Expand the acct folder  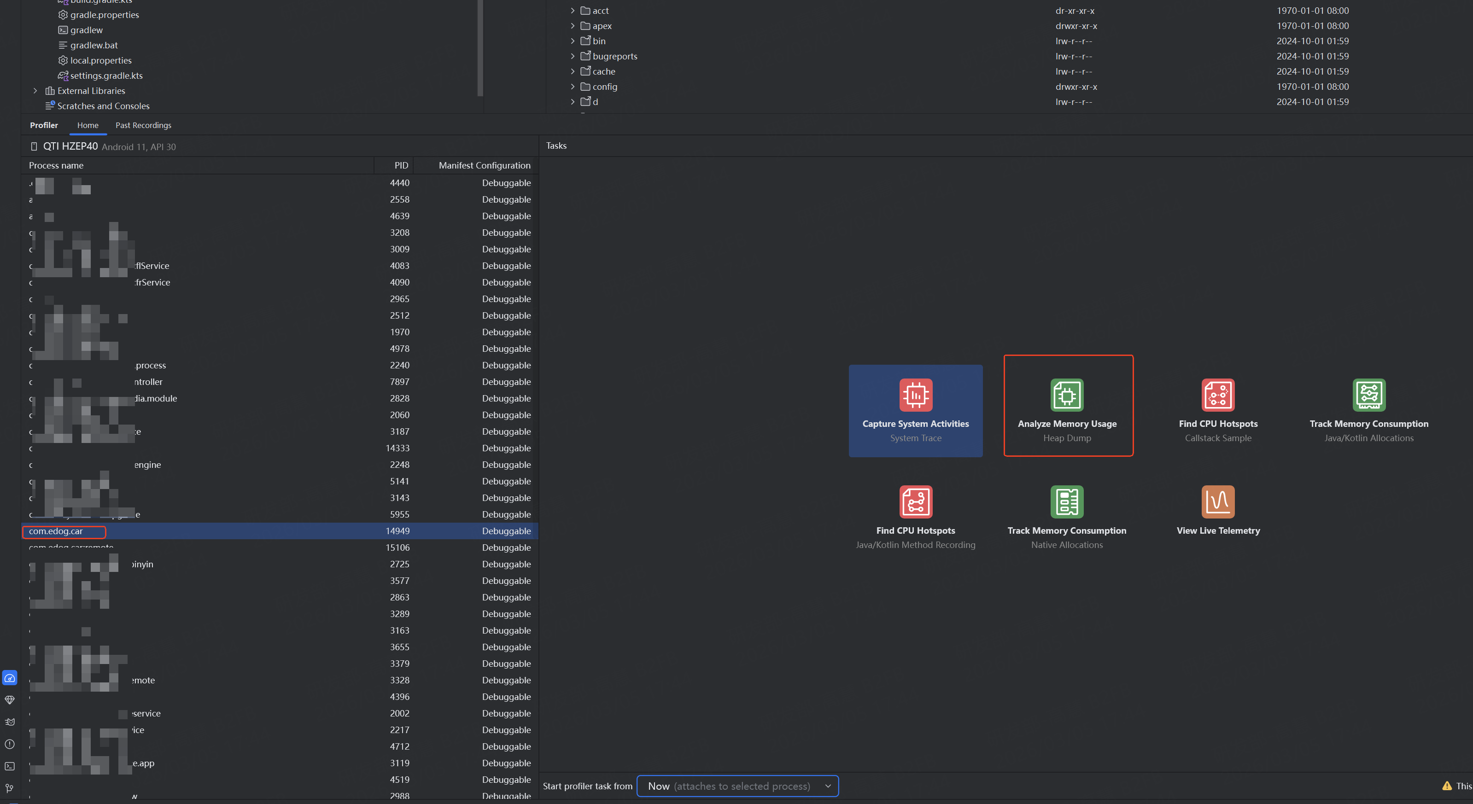click(573, 10)
